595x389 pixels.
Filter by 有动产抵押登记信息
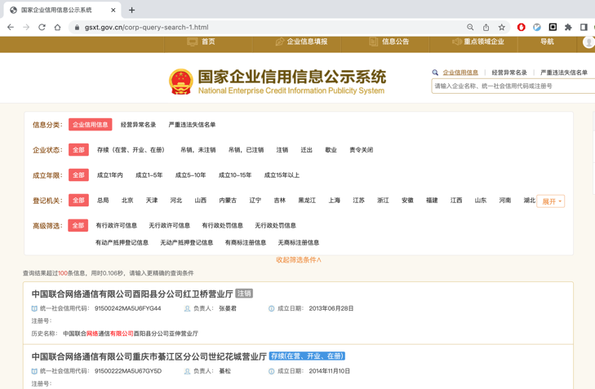[x=122, y=243]
